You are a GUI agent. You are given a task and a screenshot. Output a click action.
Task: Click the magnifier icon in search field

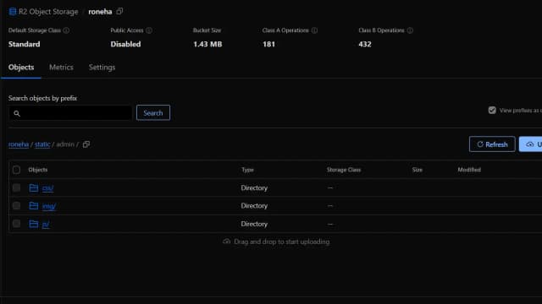pyautogui.click(x=17, y=113)
